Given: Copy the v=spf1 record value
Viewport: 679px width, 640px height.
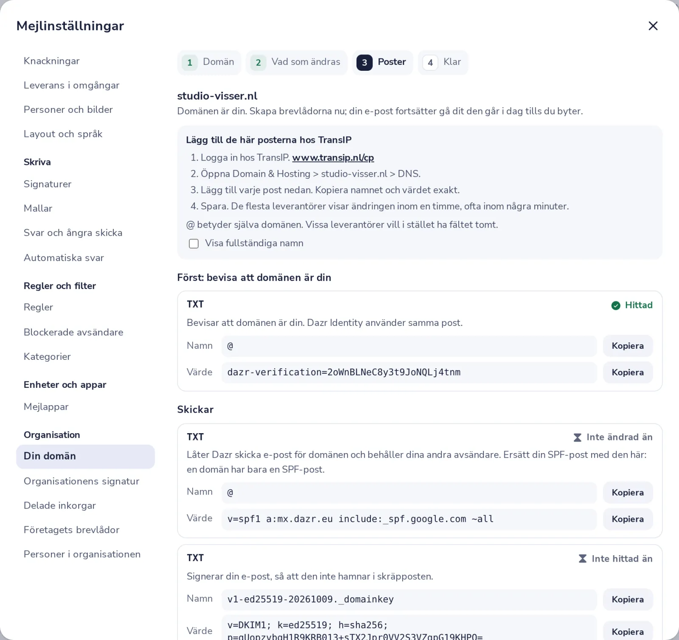Looking at the screenshot, I should pyautogui.click(x=628, y=519).
